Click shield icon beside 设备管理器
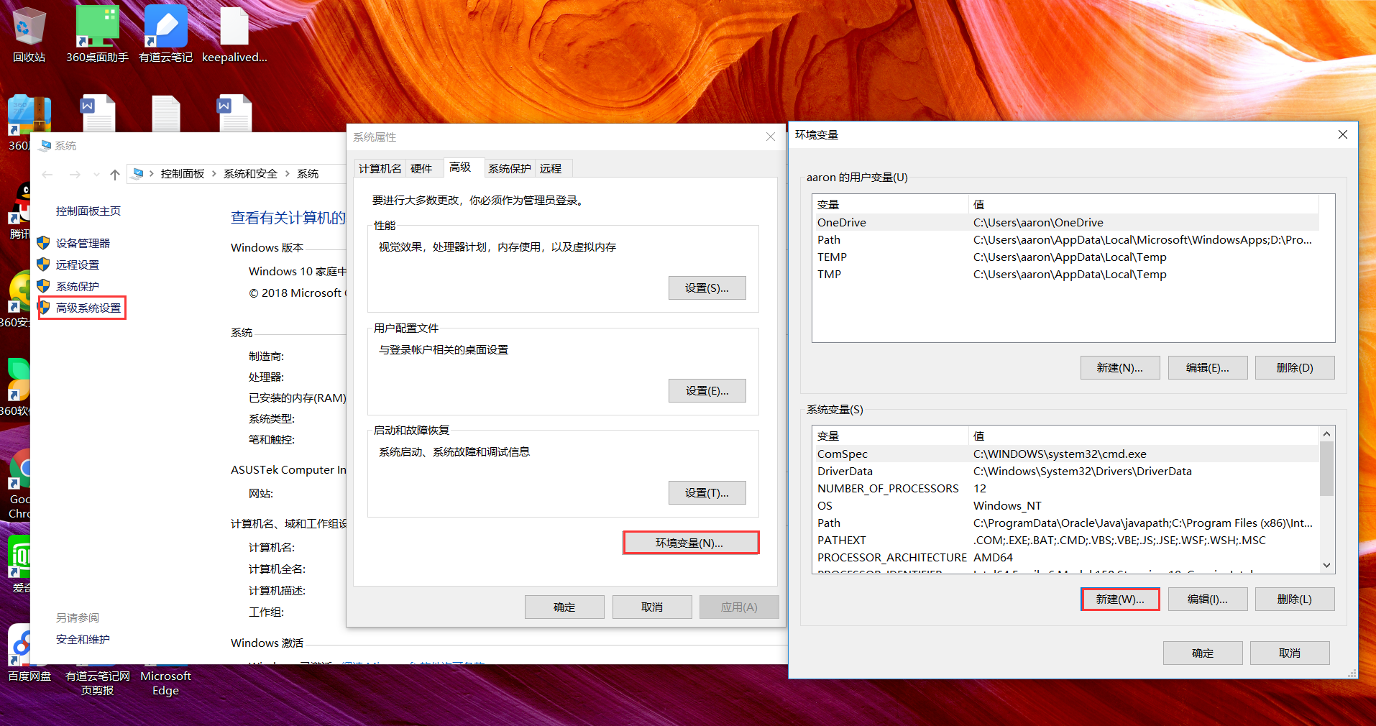1376x726 pixels. tap(43, 243)
